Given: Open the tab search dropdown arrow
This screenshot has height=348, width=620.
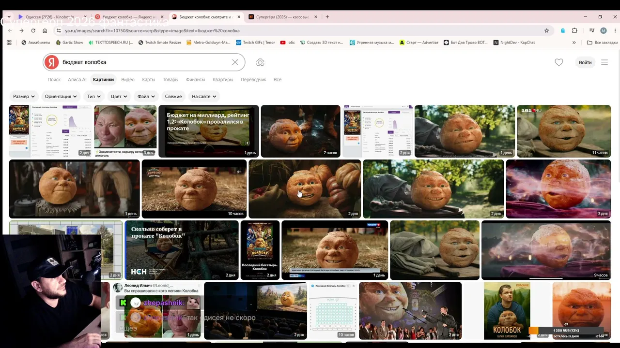Looking at the screenshot, I should point(9,17).
